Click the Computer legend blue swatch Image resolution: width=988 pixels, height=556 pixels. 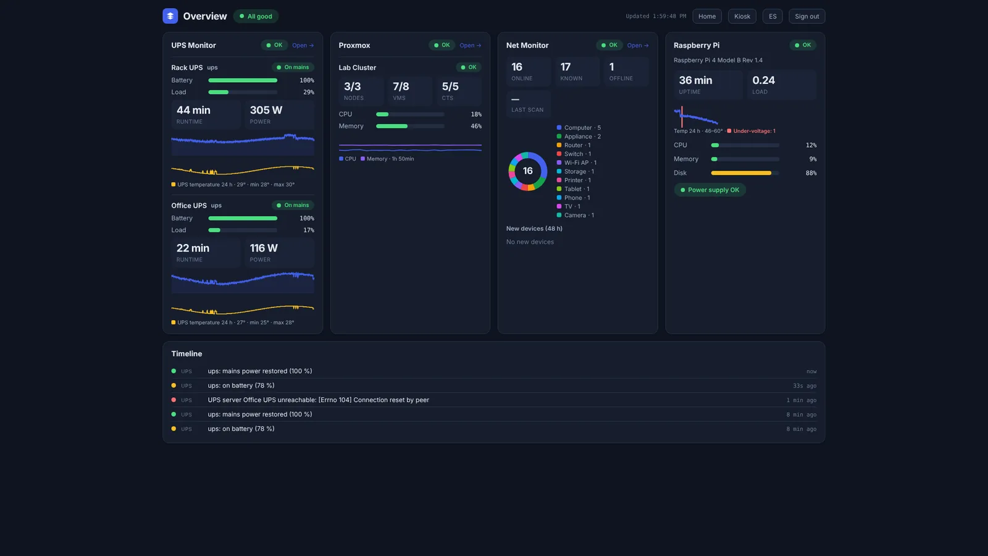point(559,128)
